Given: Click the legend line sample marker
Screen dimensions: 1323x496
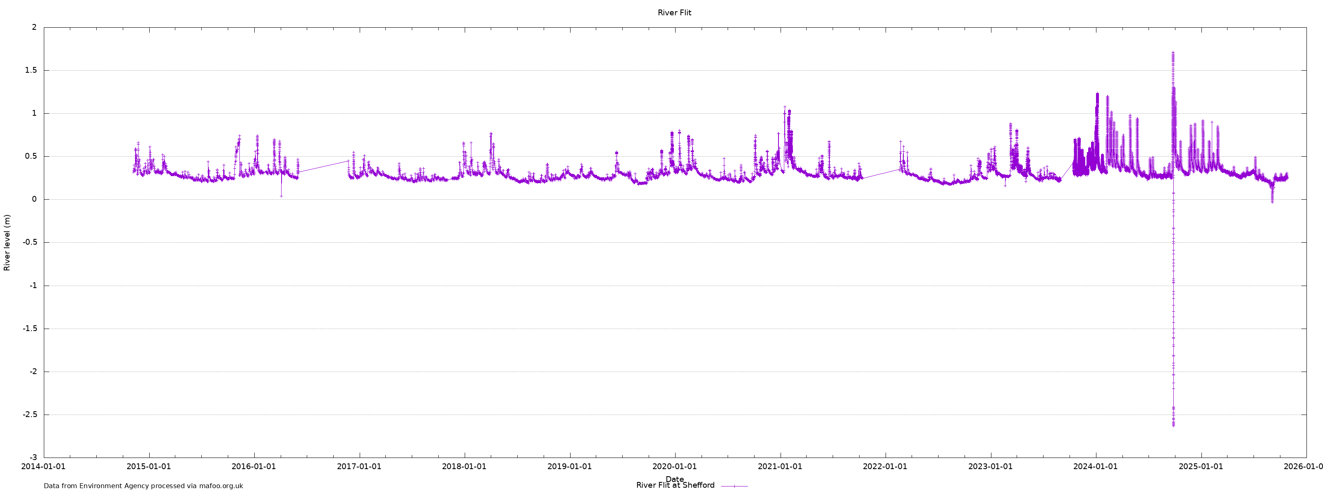Looking at the screenshot, I should point(734,486).
